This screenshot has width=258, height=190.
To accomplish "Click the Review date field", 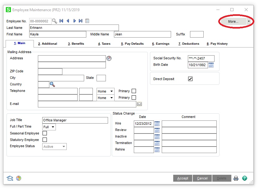I will point(144,130).
